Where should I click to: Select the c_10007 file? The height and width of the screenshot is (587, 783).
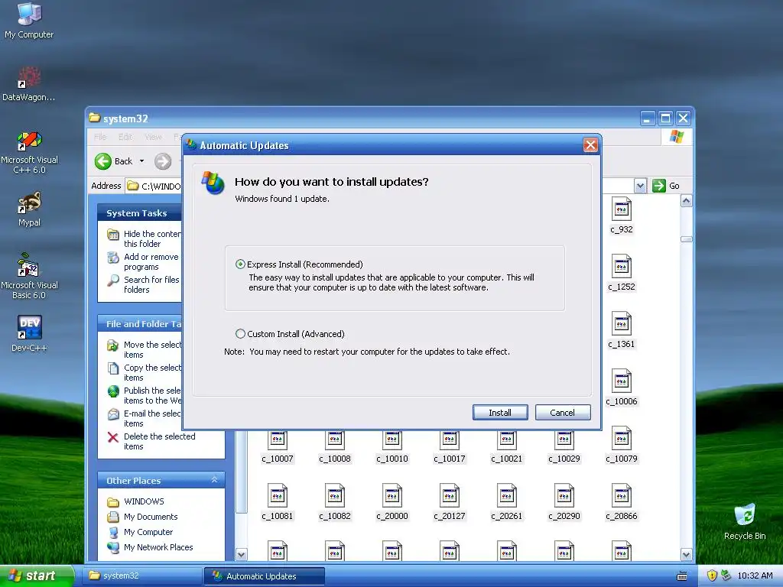277,446
